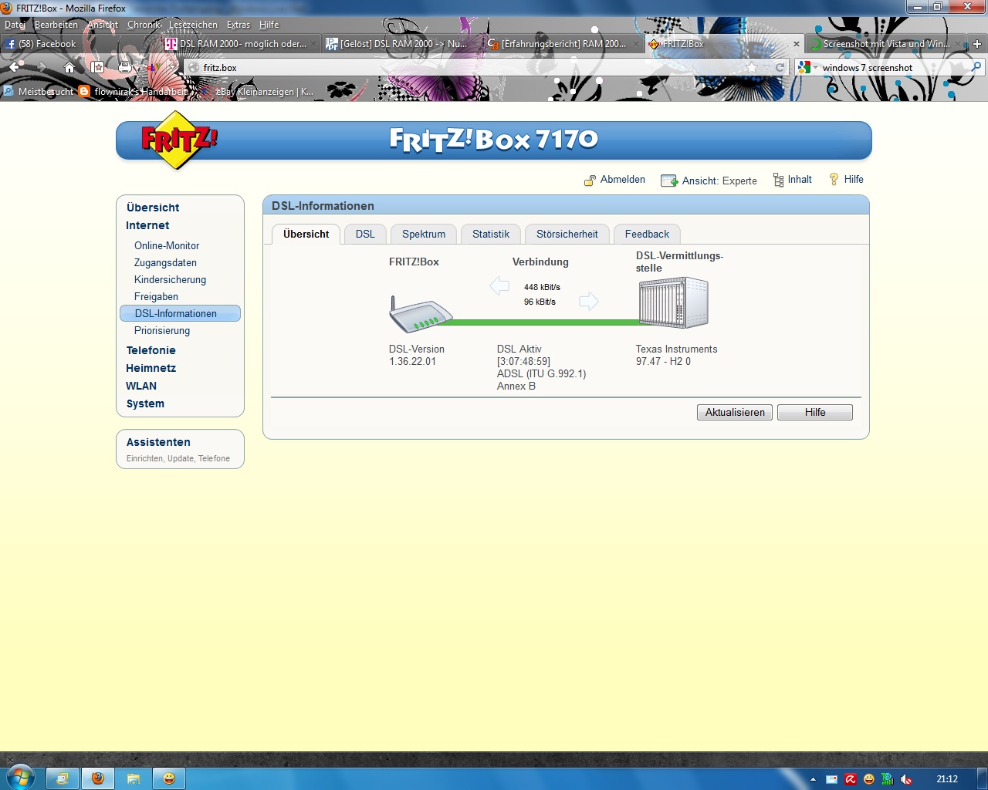The height and width of the screenshot is (790, 988).
Task: Open the bookmarks toolbar icon with star
Action: [97, 68]
